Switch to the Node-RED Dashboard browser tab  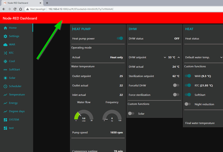(22, 3)
